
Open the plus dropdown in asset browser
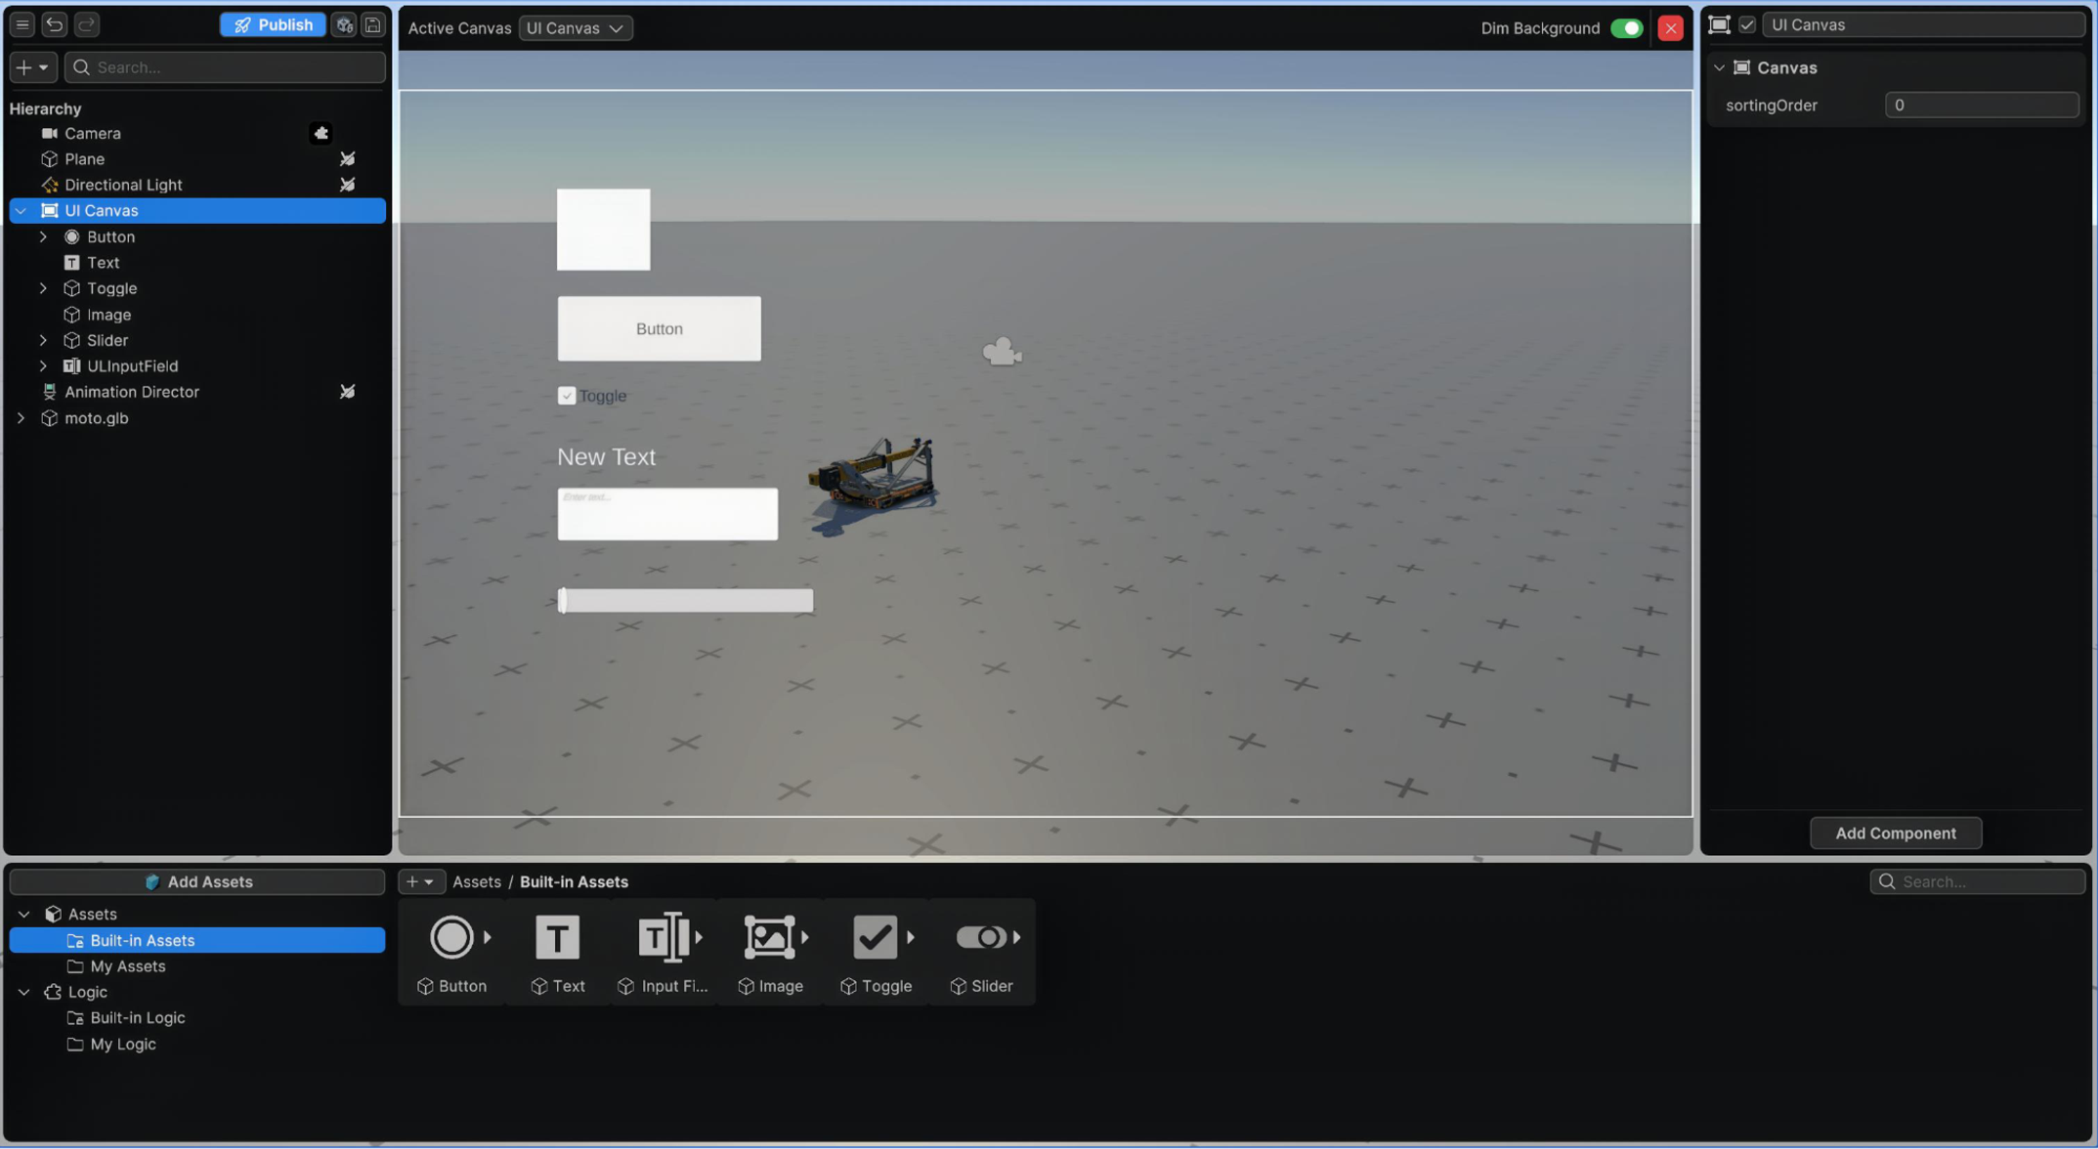421,882
